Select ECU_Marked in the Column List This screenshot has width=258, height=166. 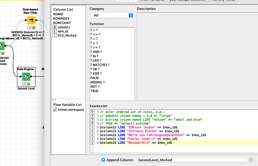click(x=67, y=35)
